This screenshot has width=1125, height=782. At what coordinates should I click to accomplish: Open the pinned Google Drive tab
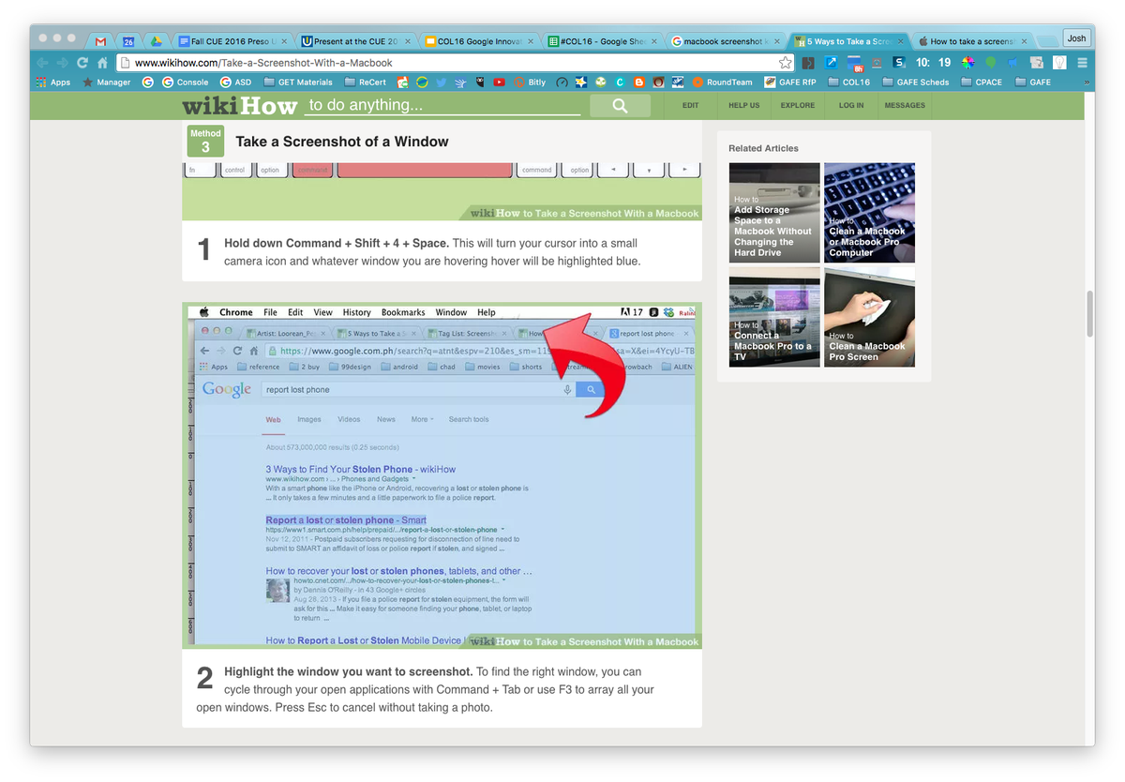coord(156,41)
